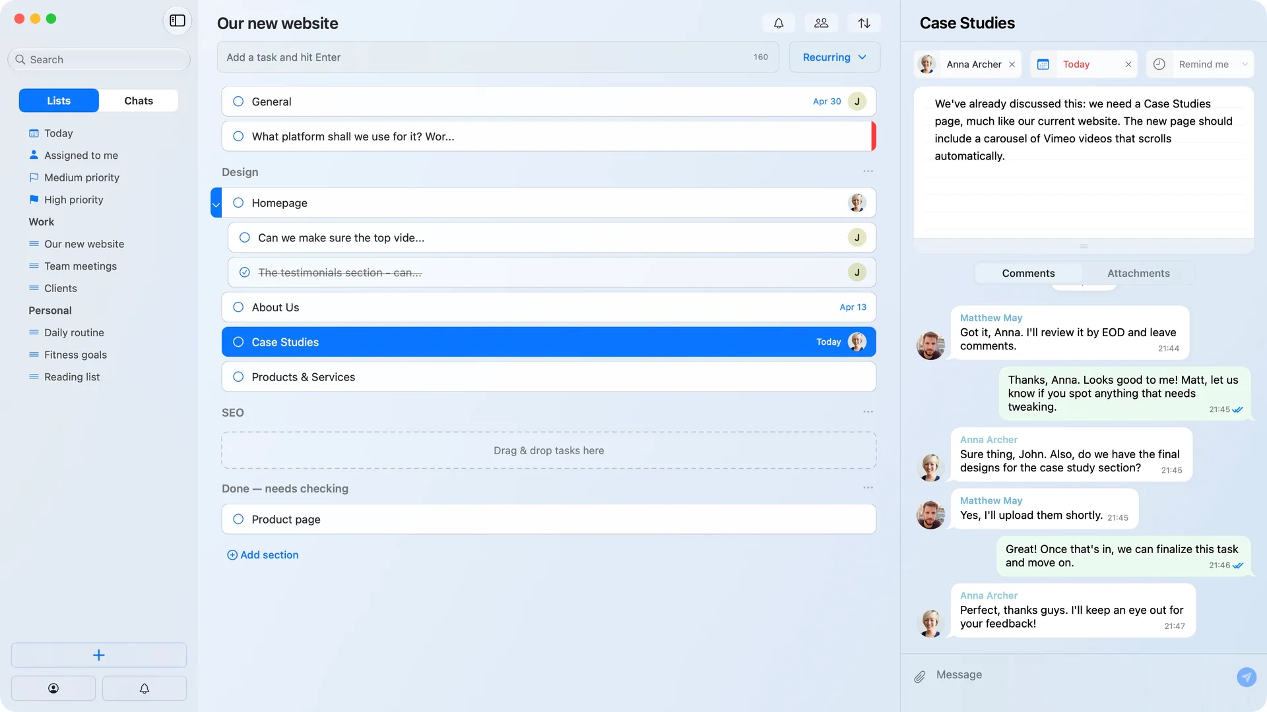Open High priority filter

tap(73, 200)
